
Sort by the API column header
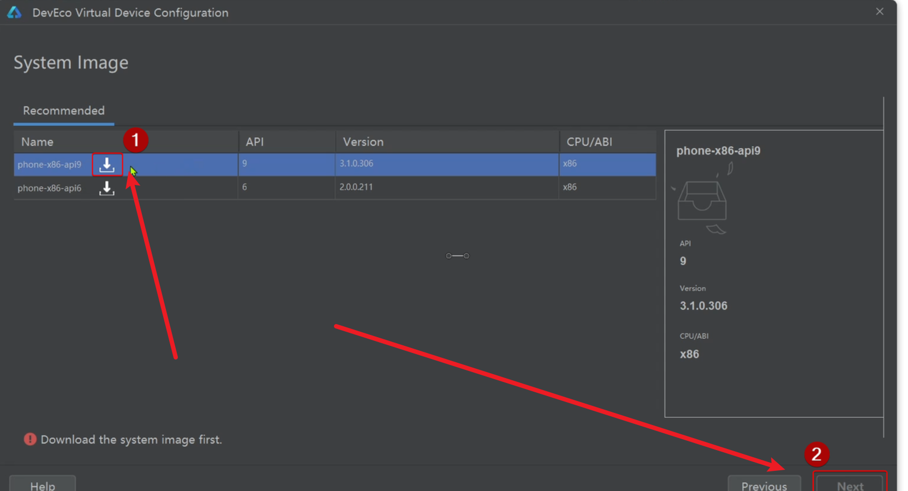click(x=255, y=142)
